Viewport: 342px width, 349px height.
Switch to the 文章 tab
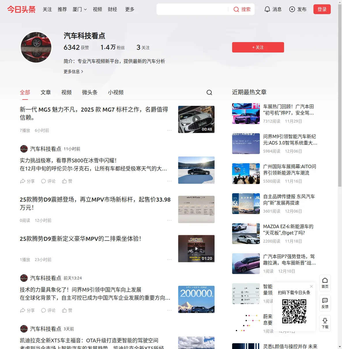(46, 92)
